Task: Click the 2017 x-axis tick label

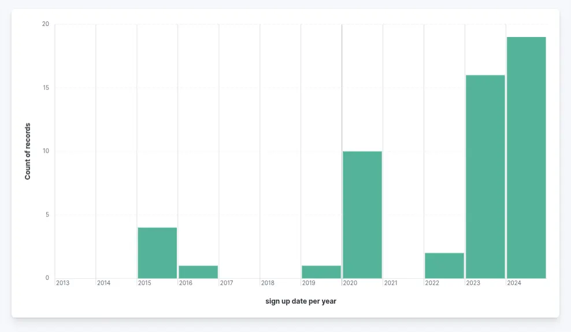Action: tap(227, 283)
